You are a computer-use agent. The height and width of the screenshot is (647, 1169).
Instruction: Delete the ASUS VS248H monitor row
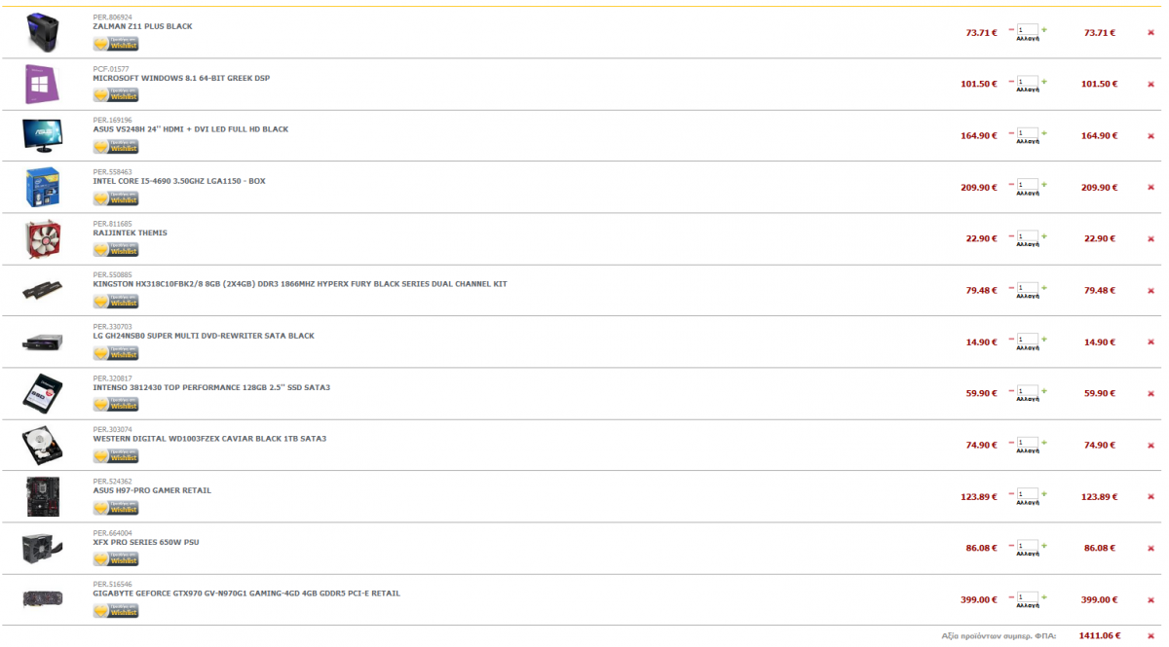1150,136
